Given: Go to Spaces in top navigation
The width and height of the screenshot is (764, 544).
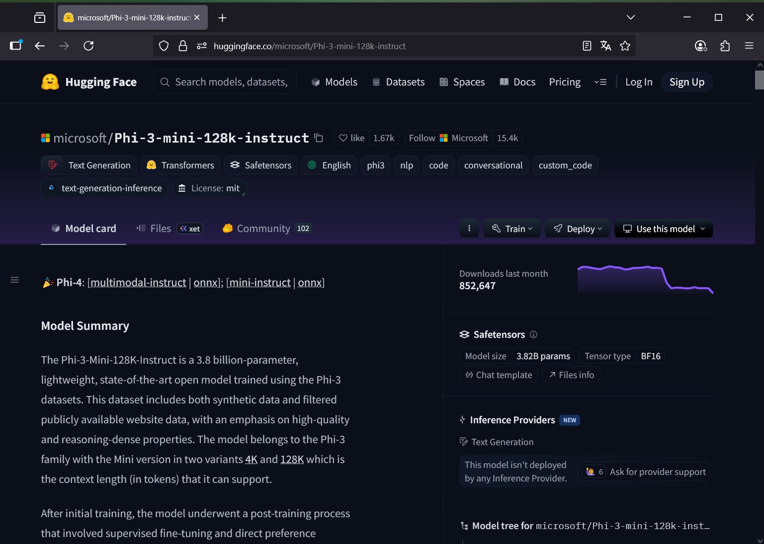Looking at the screenshot, I should point(462,82).
